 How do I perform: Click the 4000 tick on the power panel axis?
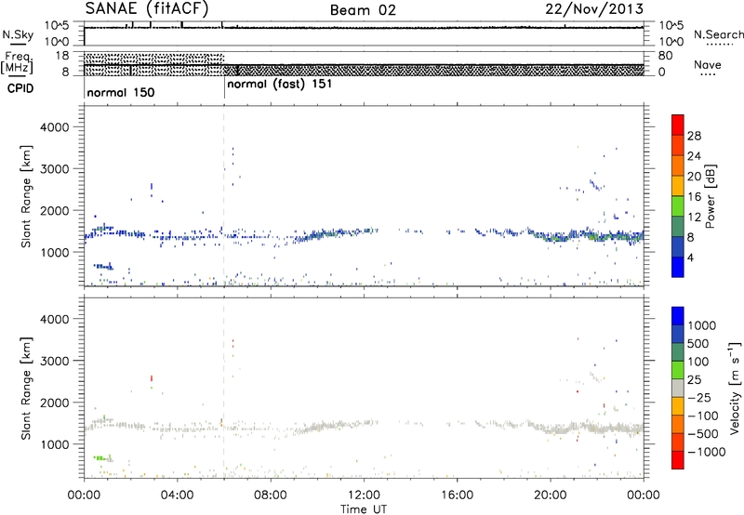pyautogui.click(x=55, y=127)
